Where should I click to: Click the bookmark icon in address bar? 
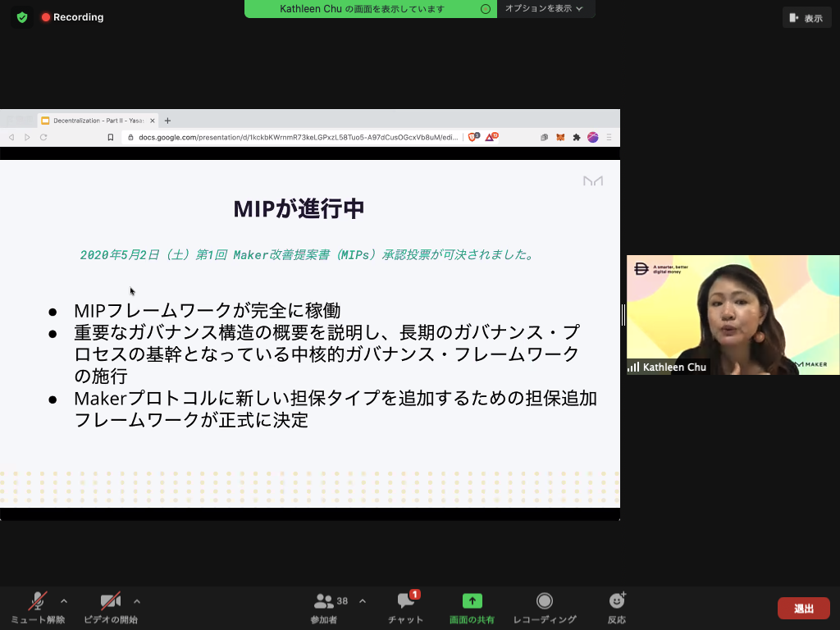[111, 137]
